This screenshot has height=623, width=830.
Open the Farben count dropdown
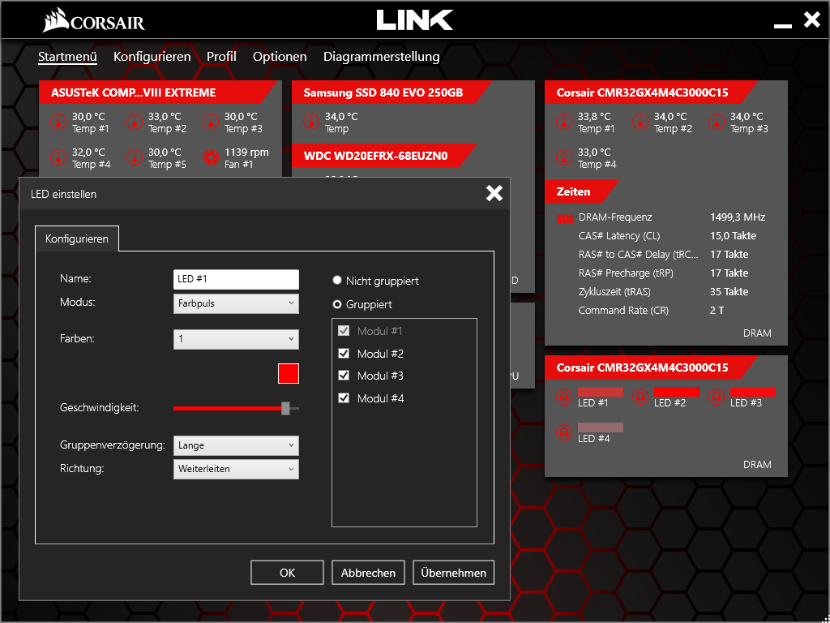tap(236, 339)
